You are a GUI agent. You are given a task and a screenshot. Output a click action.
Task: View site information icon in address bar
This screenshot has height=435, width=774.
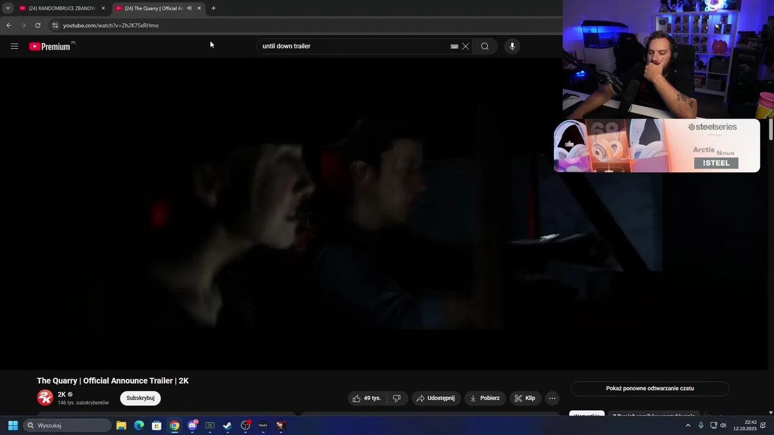pyautogui.click(x=55, y=25)
